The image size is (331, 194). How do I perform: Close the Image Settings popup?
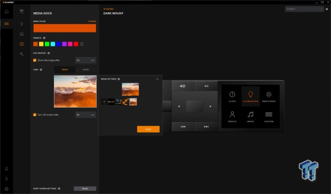(x=157, y=79)
